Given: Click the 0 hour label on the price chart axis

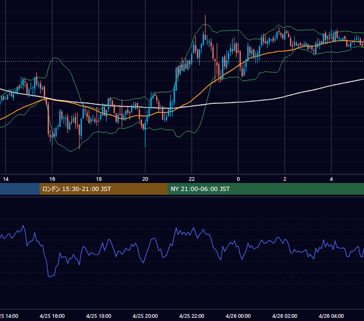Looking at the screenshot, I should (238, 179).
